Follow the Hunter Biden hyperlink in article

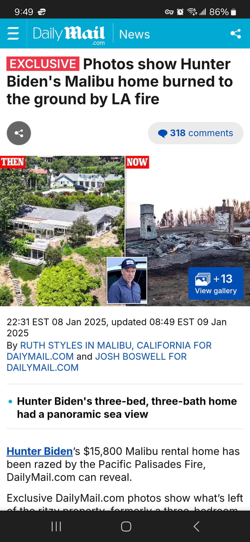pyautogui.click(x=40, y=451)
